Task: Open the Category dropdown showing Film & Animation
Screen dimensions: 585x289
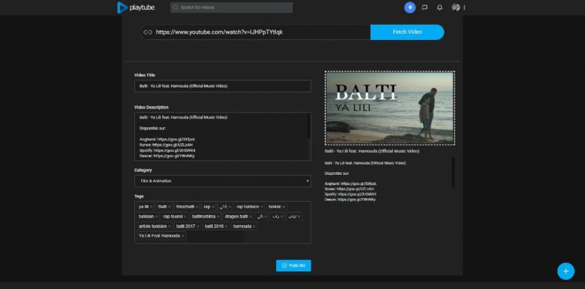Action: tap(223, 181)
